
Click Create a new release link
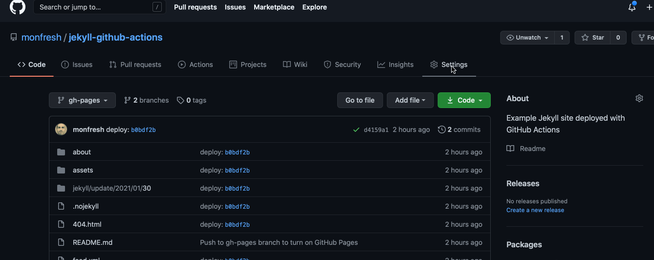pos(535,210)
